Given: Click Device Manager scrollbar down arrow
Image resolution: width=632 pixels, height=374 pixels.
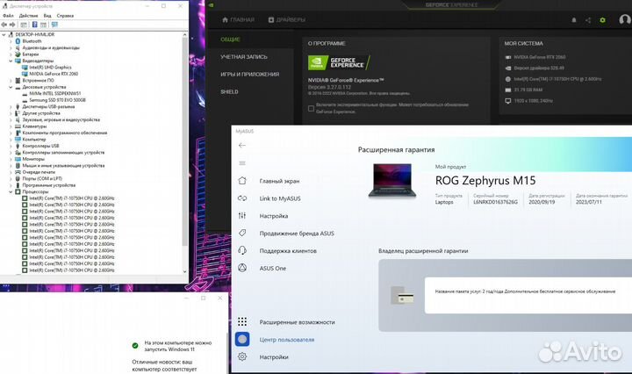Looking at the screenshot, I should [185, 271].
